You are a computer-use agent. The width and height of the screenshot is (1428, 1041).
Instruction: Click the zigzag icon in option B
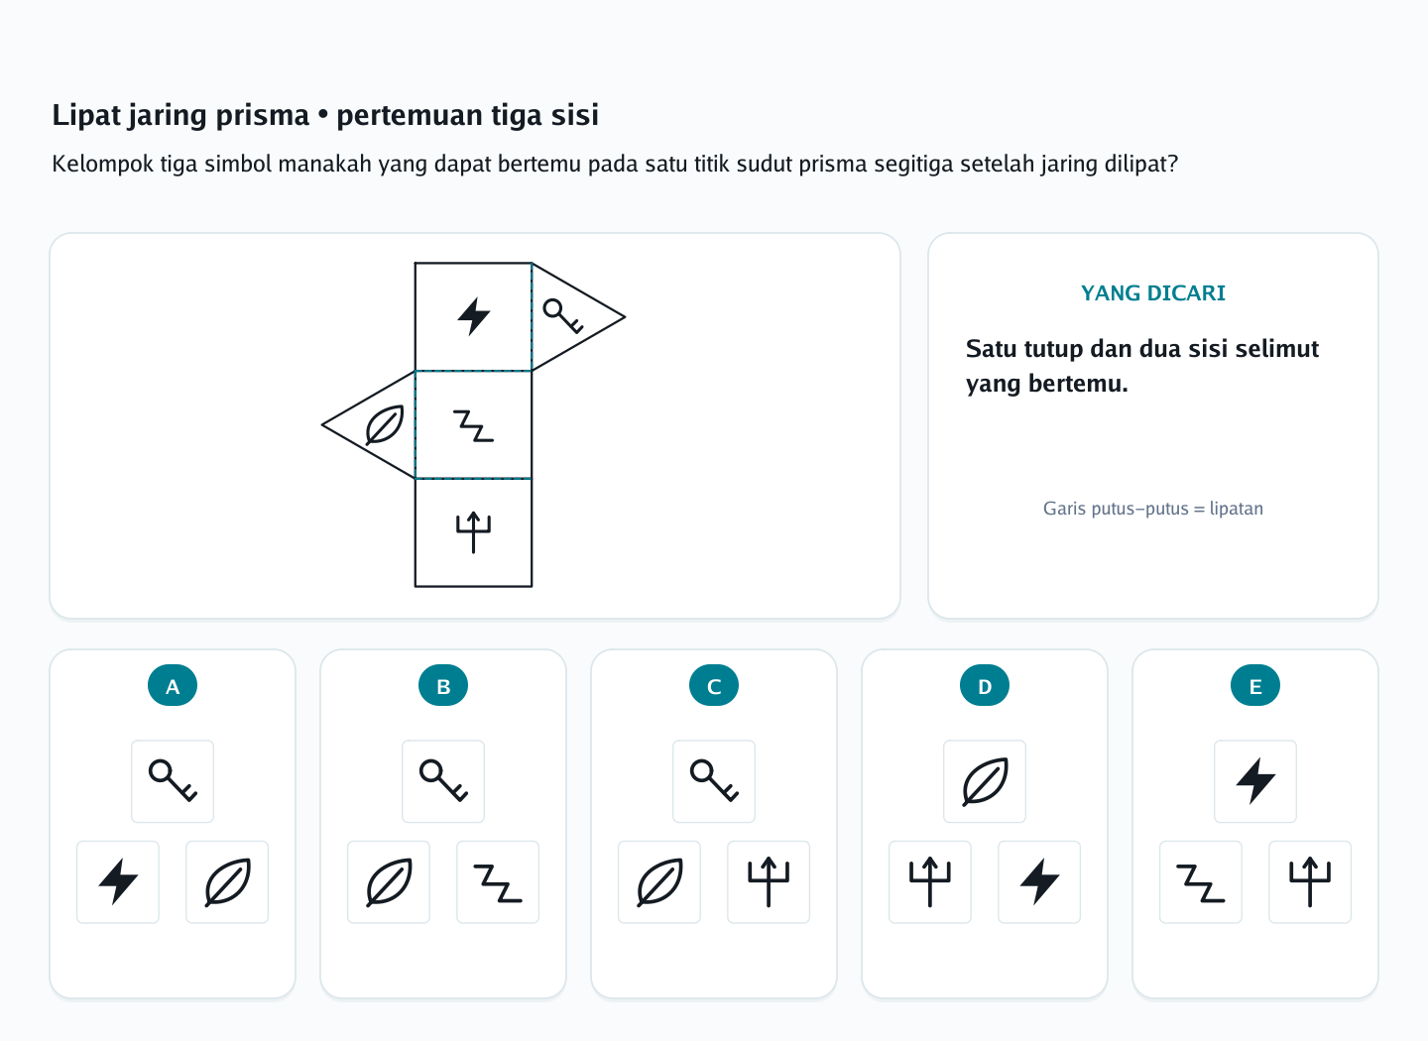498,881
